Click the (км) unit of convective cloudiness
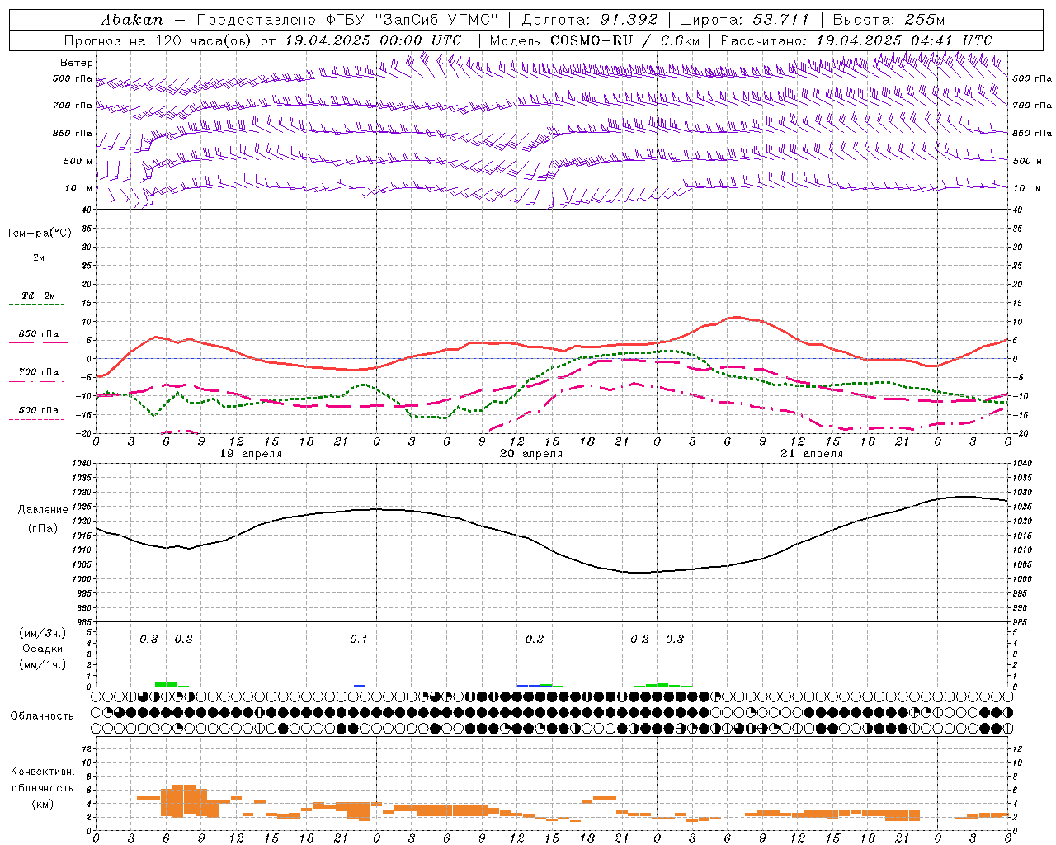 (x=43, y=804)
